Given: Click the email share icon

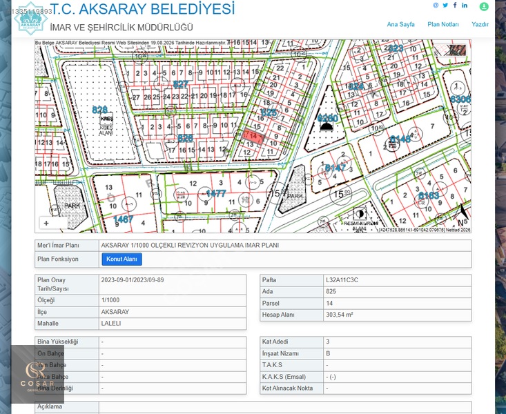Looking at the screenshot, I should 436,5.
